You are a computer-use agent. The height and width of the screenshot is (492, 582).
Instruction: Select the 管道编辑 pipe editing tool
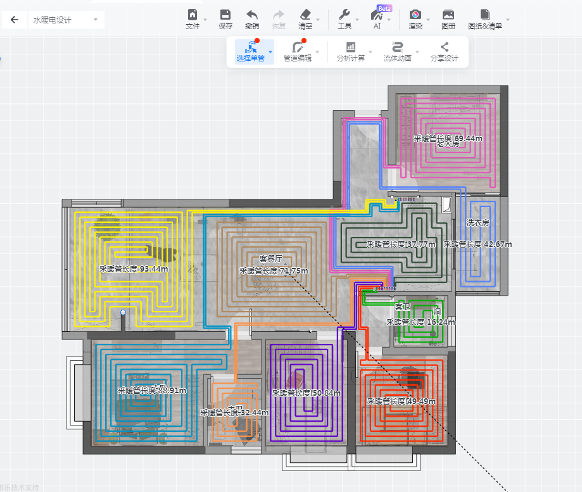coord(298,51)
